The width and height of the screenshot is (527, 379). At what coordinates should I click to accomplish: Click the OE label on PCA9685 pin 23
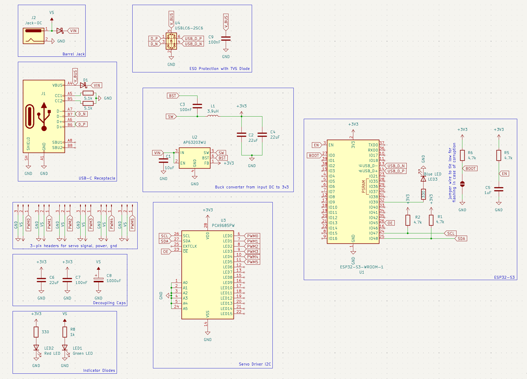(166, 252)
